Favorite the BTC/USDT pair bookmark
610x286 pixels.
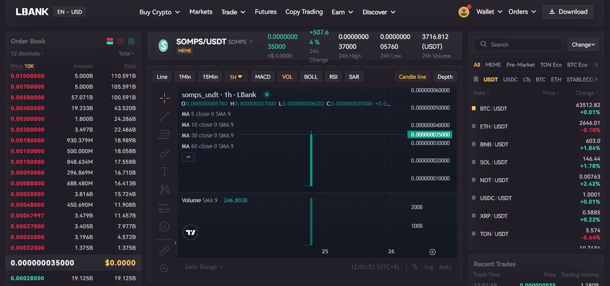[x=474, y=108]
